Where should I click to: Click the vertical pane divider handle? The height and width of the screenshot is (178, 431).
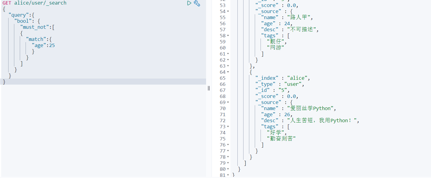209,88
